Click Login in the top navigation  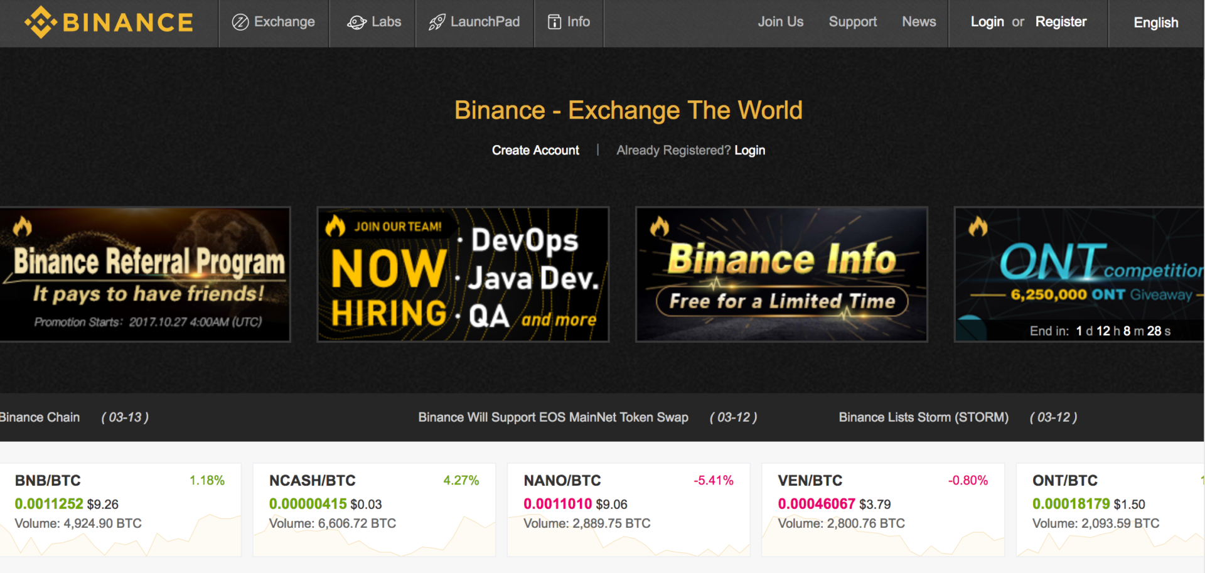[x=987, y=22]
